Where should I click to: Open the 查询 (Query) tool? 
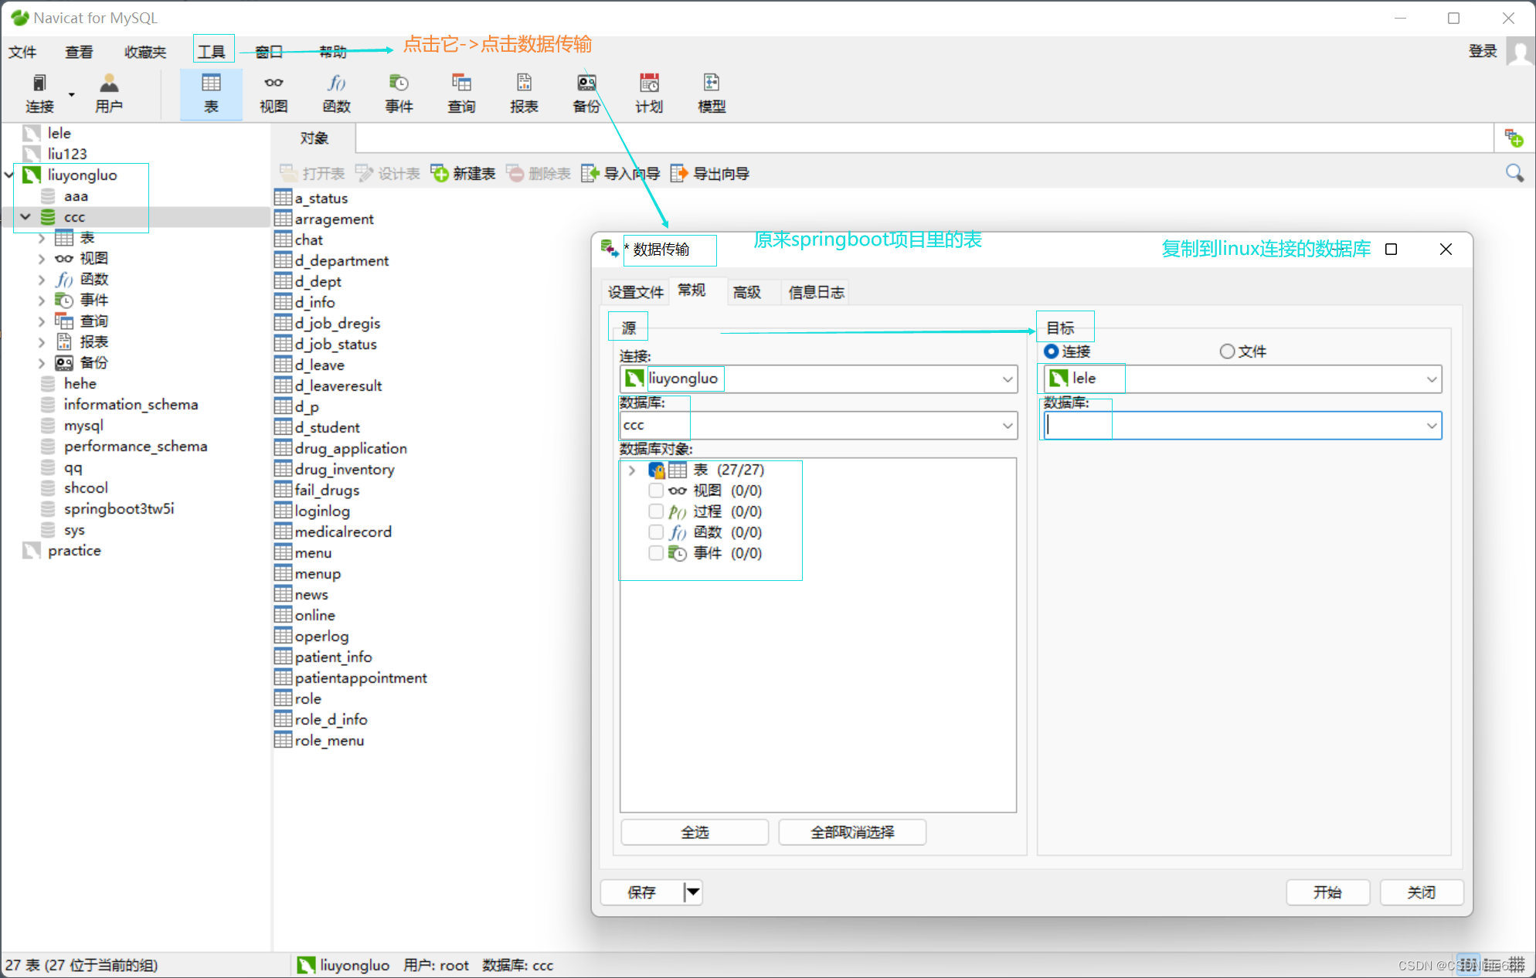460,93
